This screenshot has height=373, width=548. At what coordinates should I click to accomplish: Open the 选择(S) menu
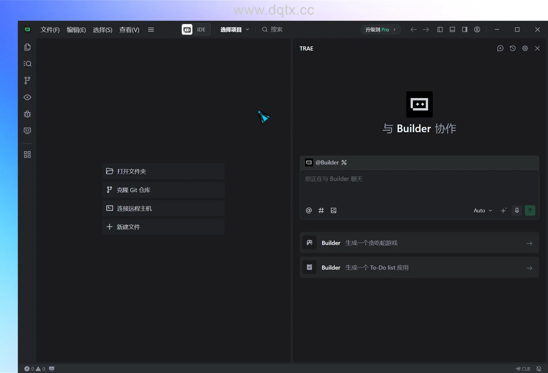pos(103,30)
